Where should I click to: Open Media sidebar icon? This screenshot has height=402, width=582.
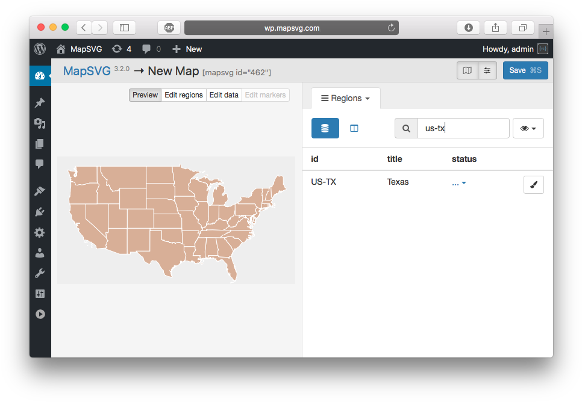click(x=40, y=123)
